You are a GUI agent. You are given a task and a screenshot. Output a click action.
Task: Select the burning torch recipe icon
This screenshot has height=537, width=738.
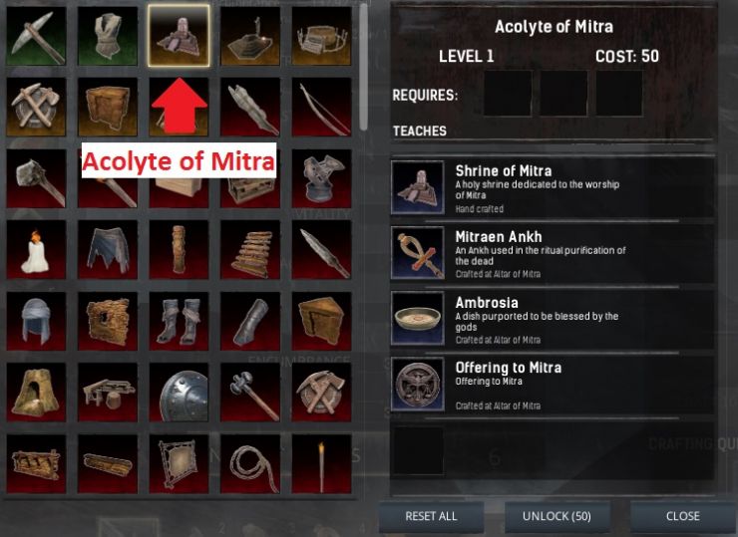point(321,463)
